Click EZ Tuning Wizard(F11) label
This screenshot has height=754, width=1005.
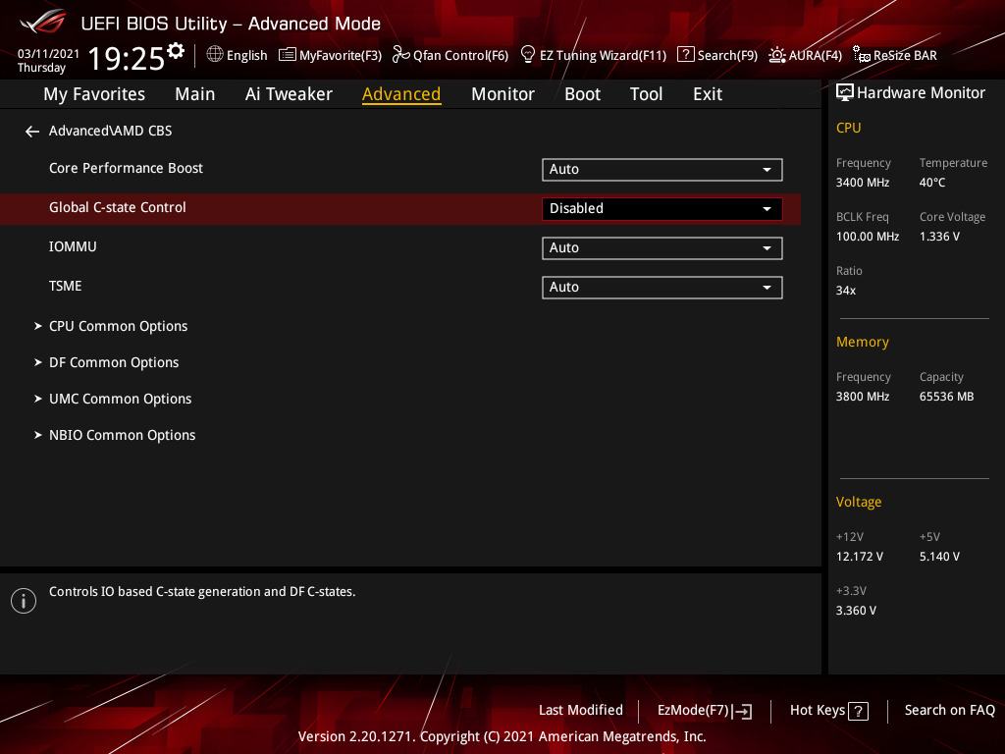tap(604, 56)
